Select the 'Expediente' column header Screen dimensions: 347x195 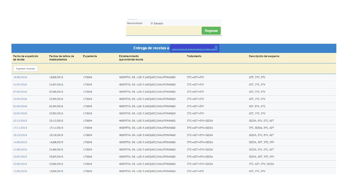click(x=90, y=57)
